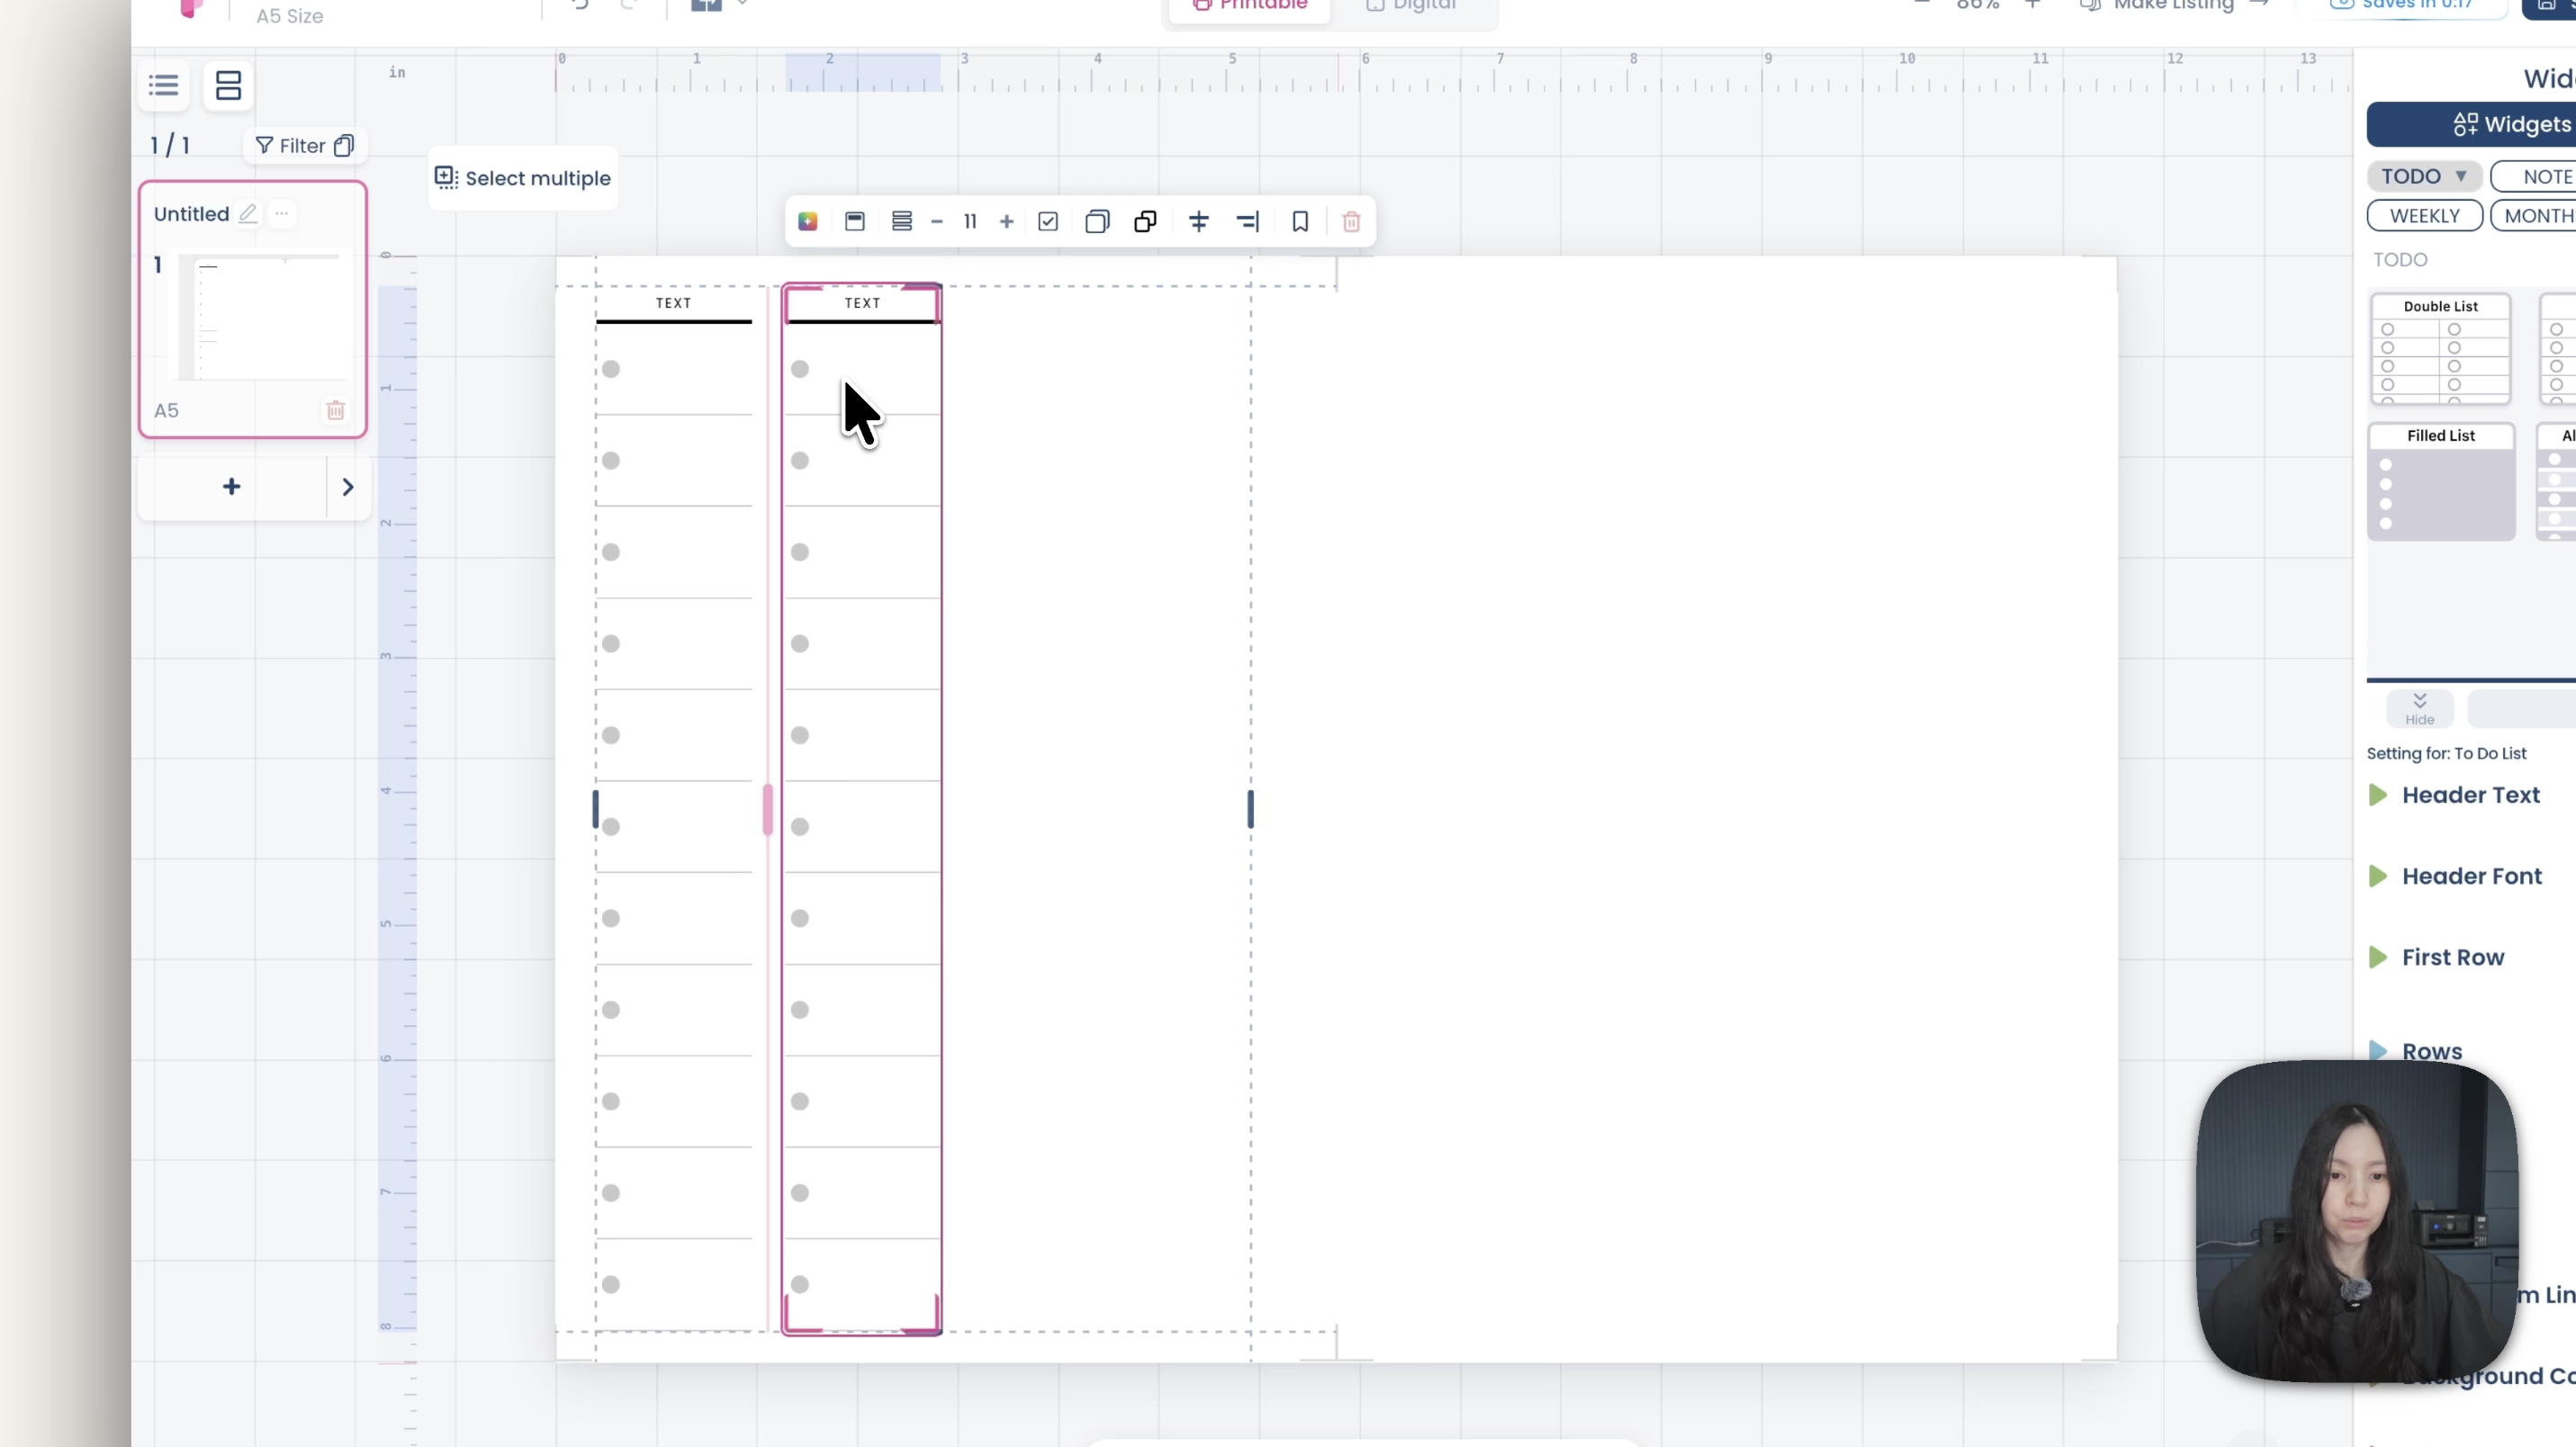This screenshot has height=1447, width=2576.
Task: Click the Hide panel button
Action: (2419, 708)
